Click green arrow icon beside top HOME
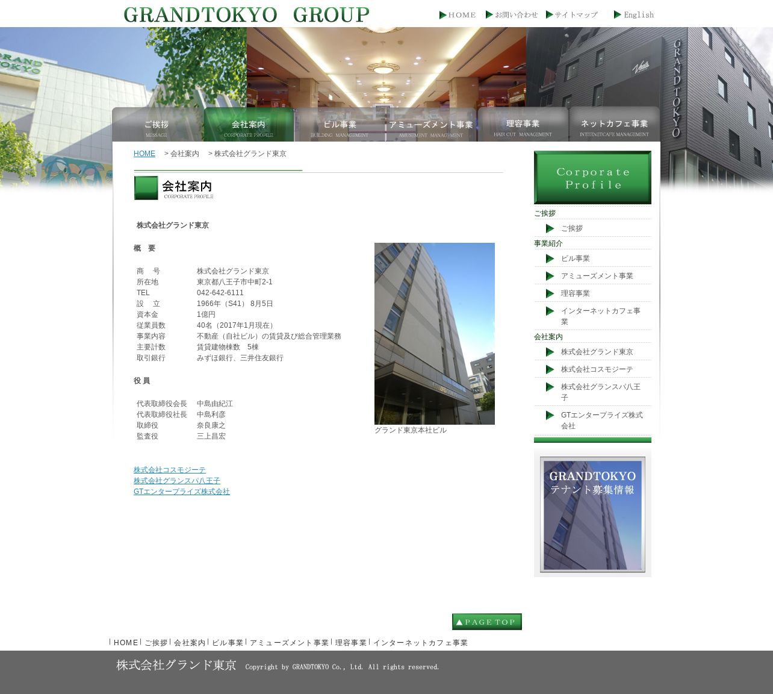This screenshot has width=773, height=694. pyautogui.click(x=443, y=15)
